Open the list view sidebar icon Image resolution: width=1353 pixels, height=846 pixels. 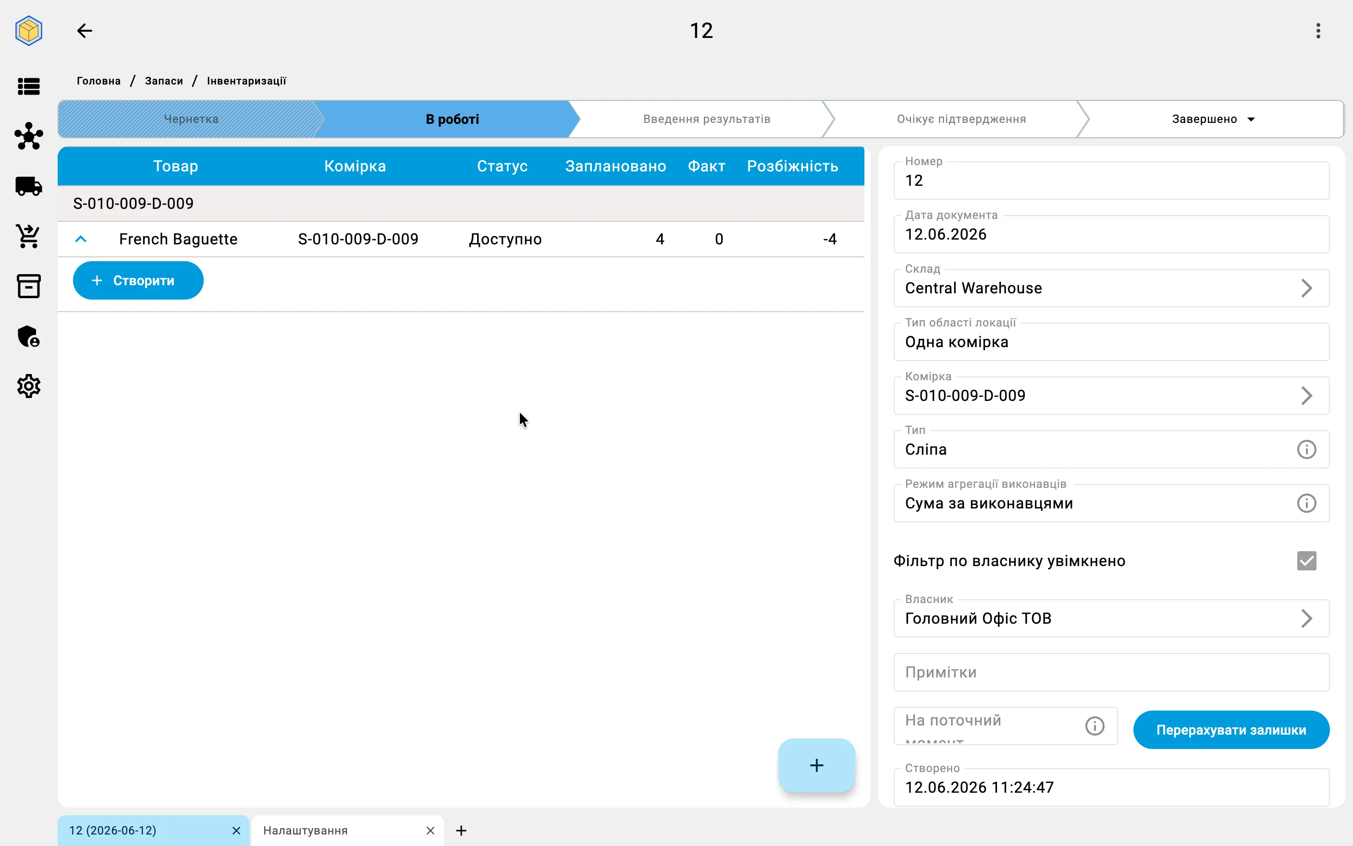point(28,86)
